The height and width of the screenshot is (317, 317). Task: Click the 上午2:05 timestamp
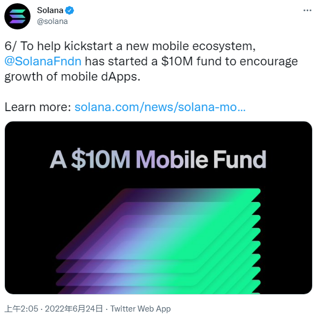(21, 309)
